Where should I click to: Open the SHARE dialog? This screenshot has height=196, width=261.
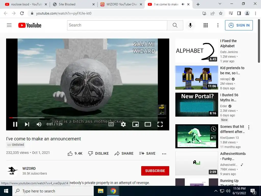click(x=124, y=153)
